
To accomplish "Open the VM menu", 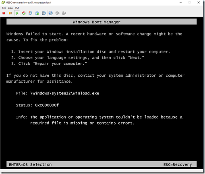I will coord(17,8).
